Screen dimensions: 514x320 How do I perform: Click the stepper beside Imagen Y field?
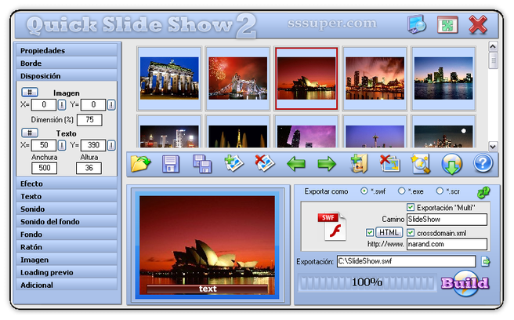tap(111, 105)
